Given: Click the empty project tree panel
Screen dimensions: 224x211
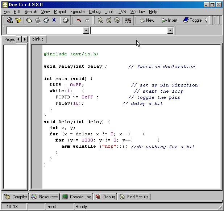Looking at the screenshot, I should click(15, 117).
